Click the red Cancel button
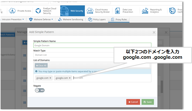Screen dimensions: 192x111 tap(133, 102)
